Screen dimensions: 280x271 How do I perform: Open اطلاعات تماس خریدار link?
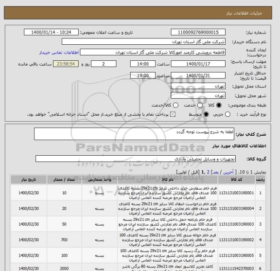[59, 53]
